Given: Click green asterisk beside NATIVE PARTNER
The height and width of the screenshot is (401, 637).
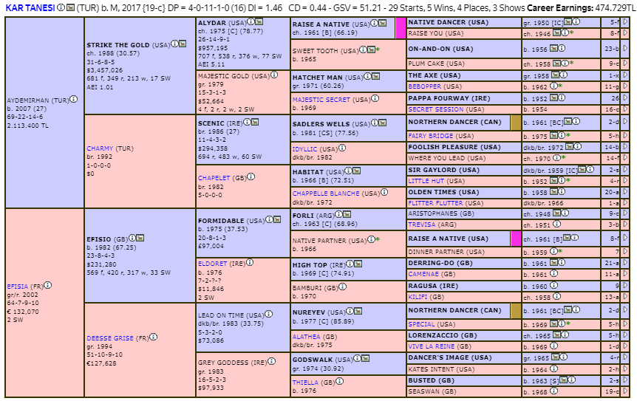Looking at the screenshot, I should pos(378,239).
